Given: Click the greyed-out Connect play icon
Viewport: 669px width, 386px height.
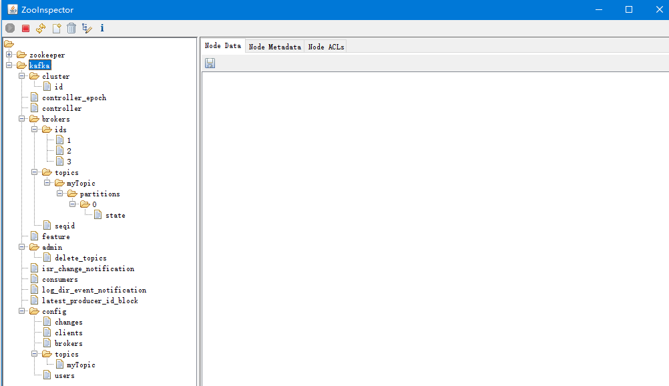Looking at the screenshot, I should coord(10,28).
